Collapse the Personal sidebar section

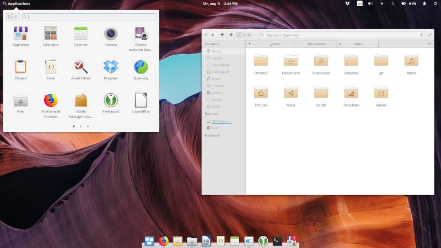pyautogui.click(x=212, y=44)
